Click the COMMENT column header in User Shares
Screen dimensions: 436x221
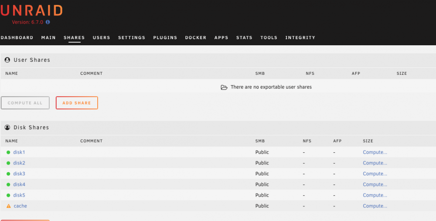click(92, 74)
